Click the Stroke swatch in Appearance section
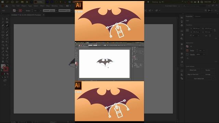 click(187, 51)
